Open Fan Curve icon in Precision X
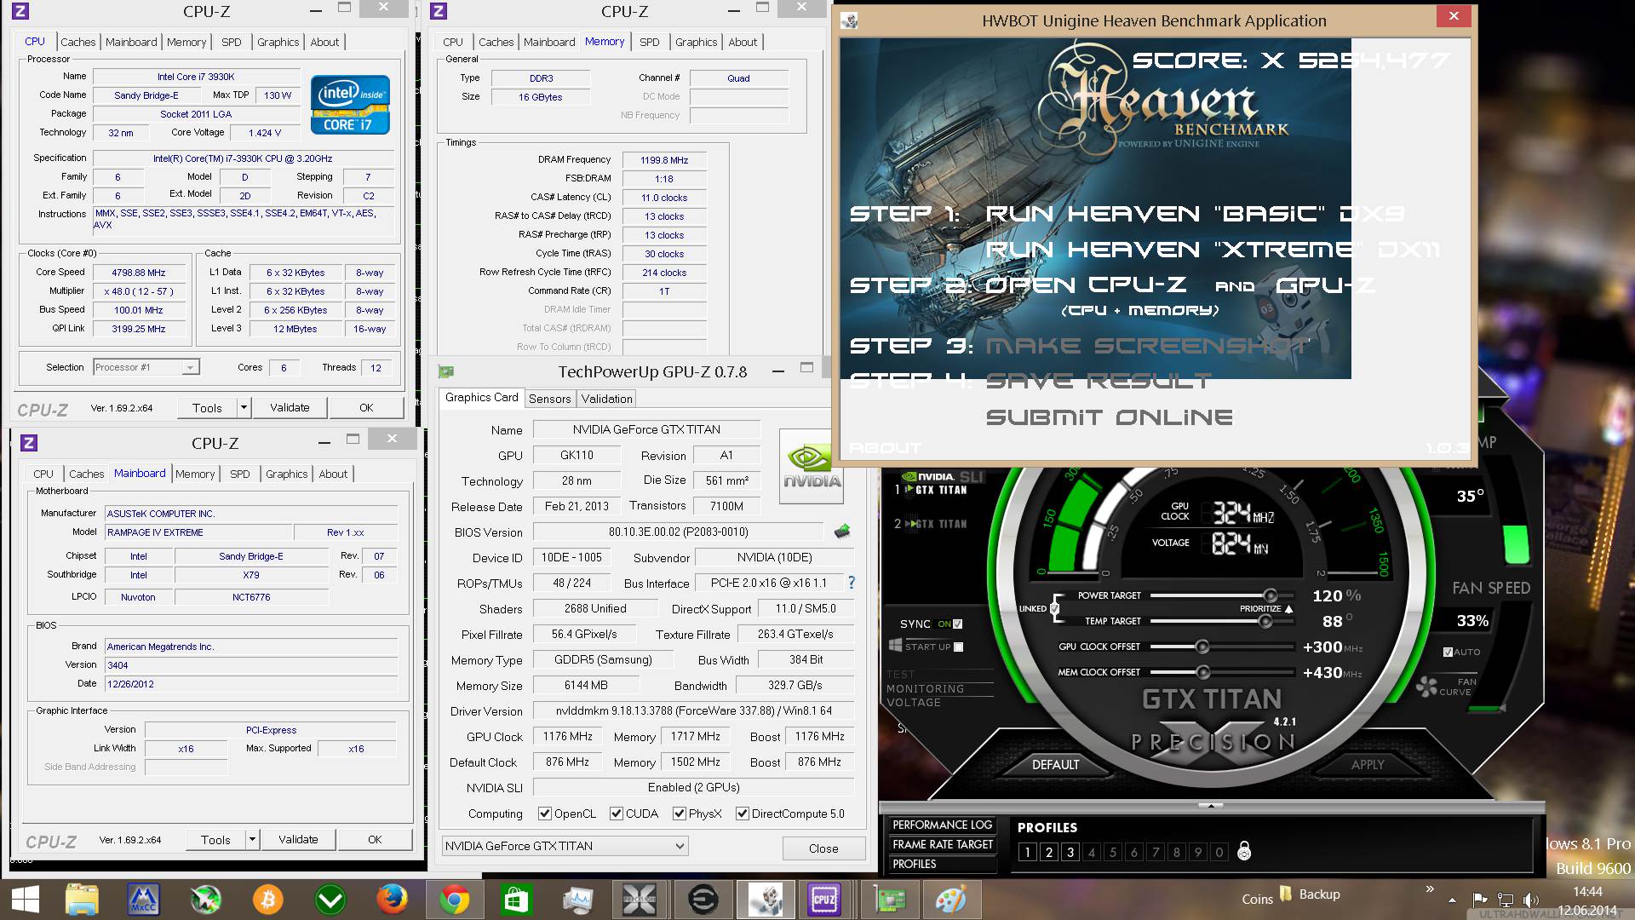Viewport: 1635px width, 920px height. 1426,687
